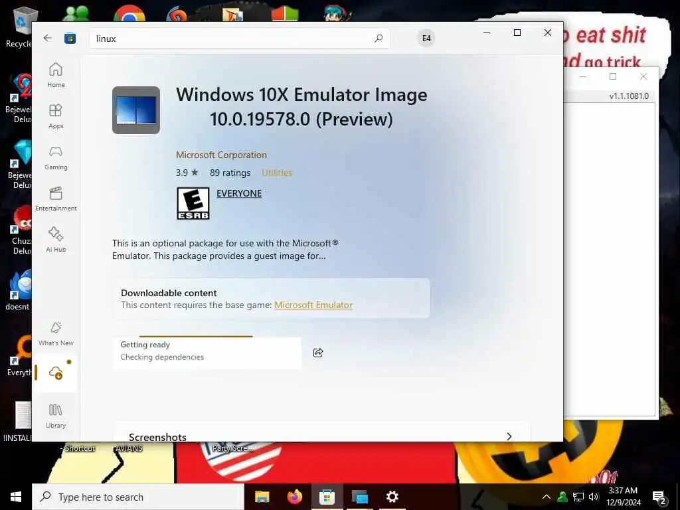Open Library in the Store sidebar
This screenshot has width=680, height=510.
56,416
